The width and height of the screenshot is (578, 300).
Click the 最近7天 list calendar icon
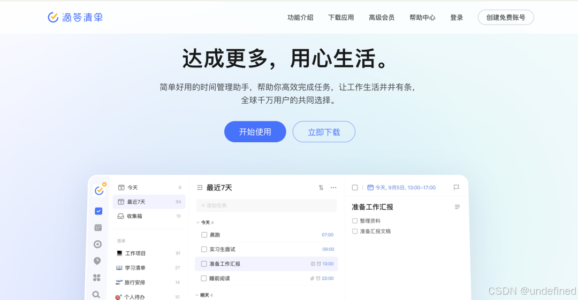pyautogui.click(x=121, y=202)
